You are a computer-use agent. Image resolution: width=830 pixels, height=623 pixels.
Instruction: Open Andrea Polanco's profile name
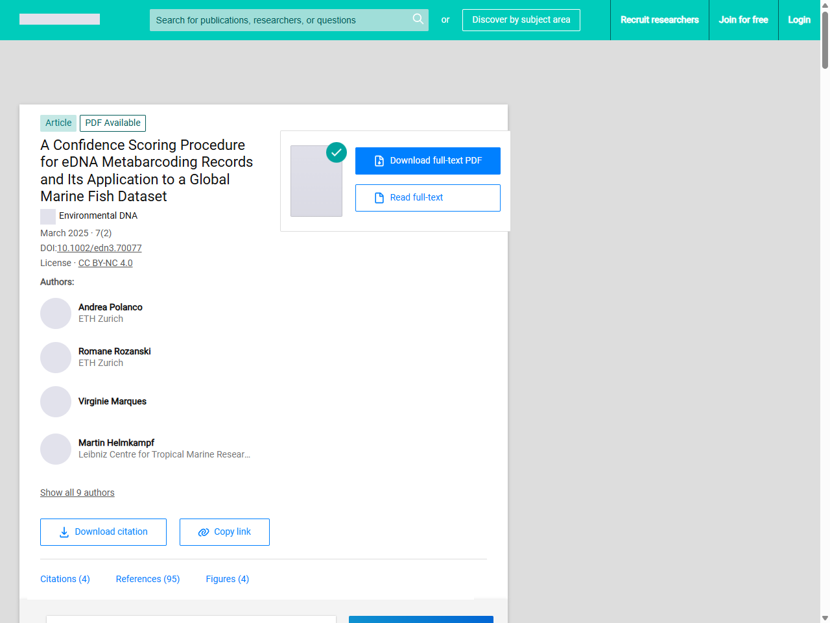[110, 307]
